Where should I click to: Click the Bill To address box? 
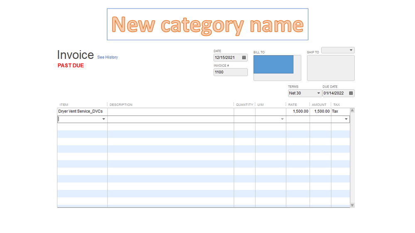[277, 68]
